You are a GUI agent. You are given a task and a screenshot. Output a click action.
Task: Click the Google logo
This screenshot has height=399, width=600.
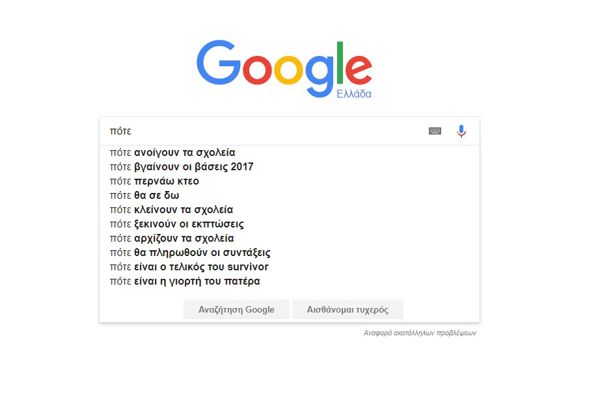tap(284, 69)
